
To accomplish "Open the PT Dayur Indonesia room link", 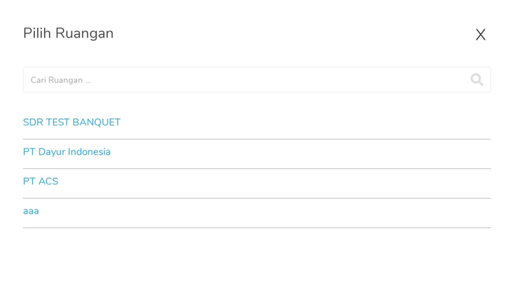I will (x=67, y=152).
